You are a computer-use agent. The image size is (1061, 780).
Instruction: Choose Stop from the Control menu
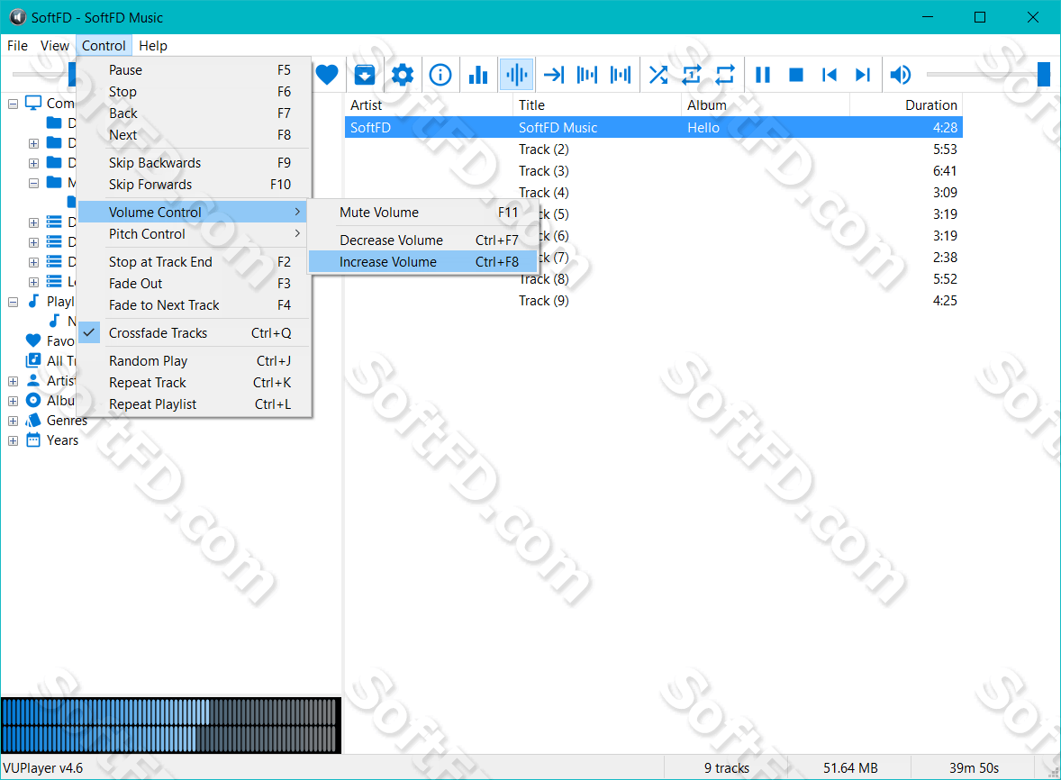click(x=194, y=91)
